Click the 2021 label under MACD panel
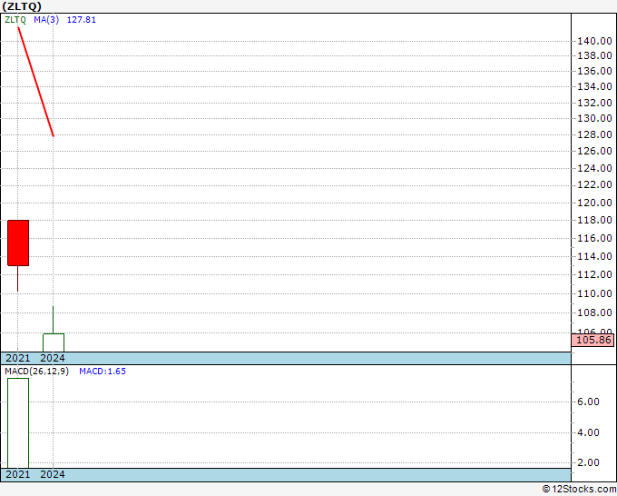This screenshot has width=617, height=496. [18, 474]
